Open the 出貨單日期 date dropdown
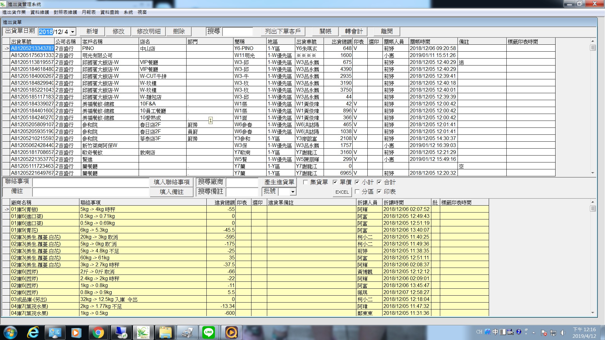605x340 pixels. tap(73, 32)
